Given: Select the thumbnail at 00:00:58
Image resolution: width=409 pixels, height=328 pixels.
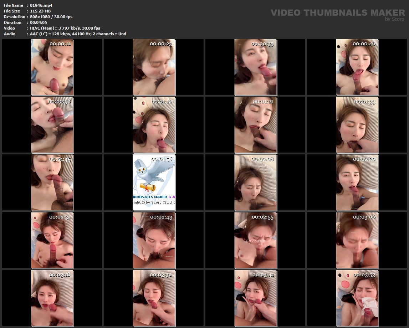Looking at the screenshot, I should point(52,124).
